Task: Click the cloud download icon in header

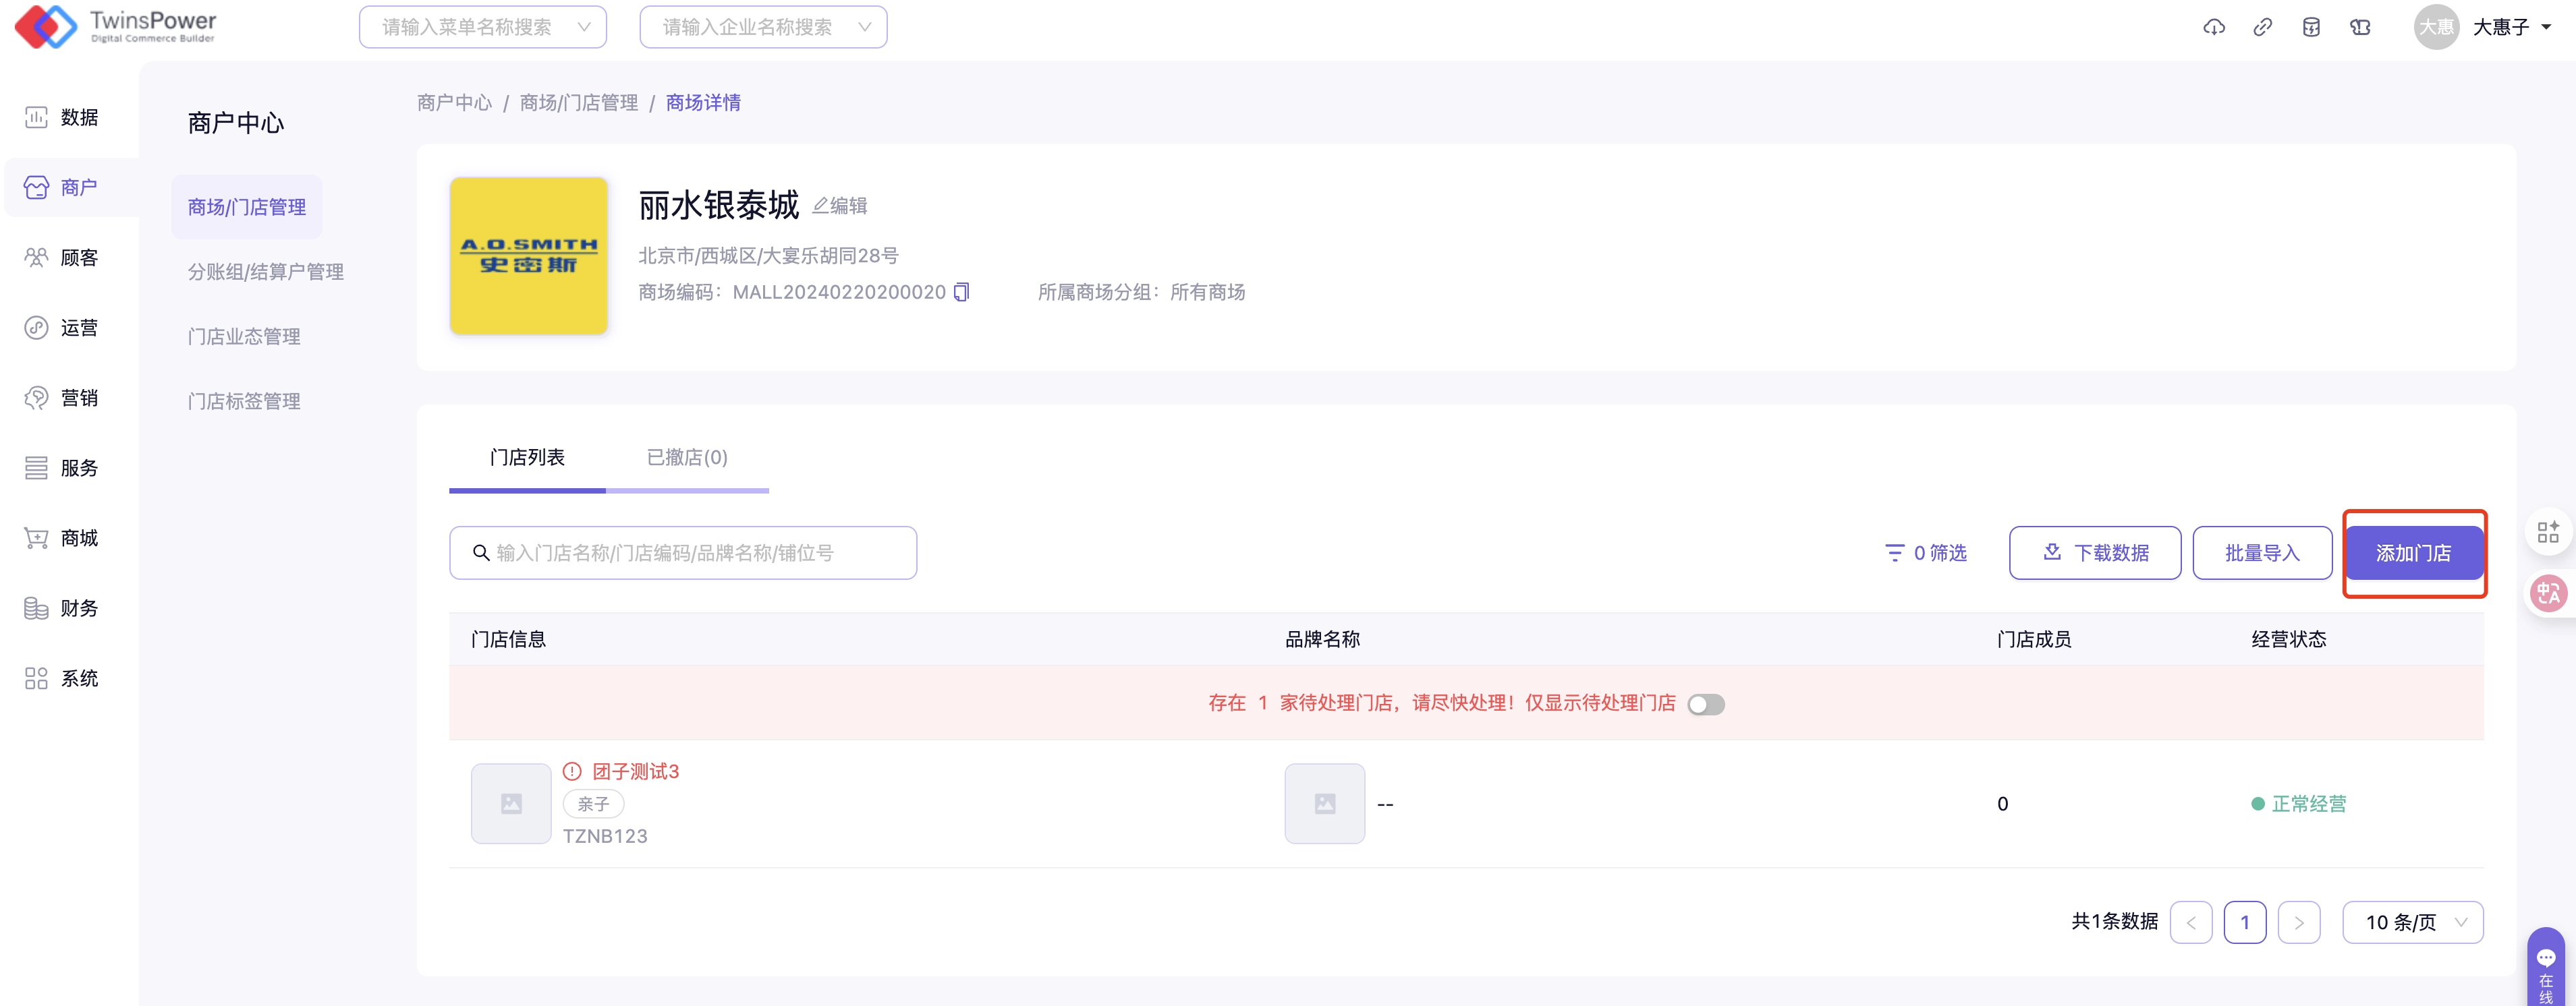Action: [x=2213, y=27]
